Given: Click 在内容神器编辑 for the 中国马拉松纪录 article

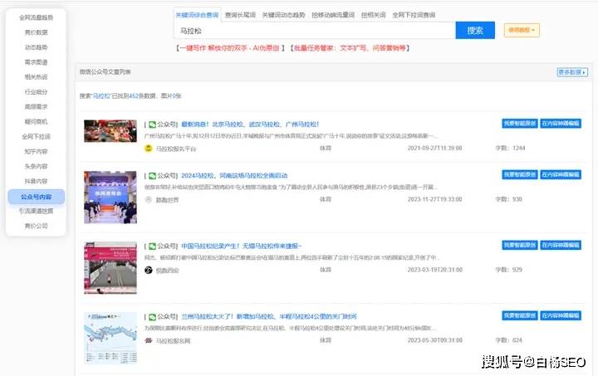Looking at the screenshot, I should [561, 245].
